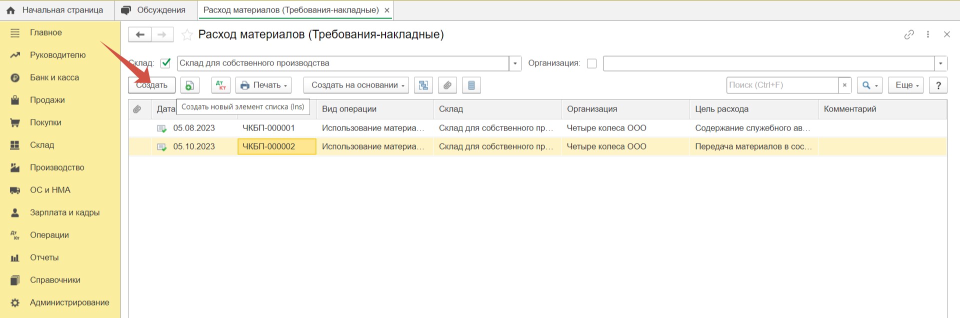
Task: Sort by the Вид операции column
Action: pyautogui.click(x=375, y=109)
